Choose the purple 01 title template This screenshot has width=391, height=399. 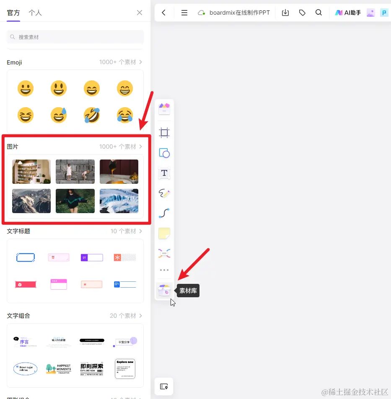click(92, 257)
